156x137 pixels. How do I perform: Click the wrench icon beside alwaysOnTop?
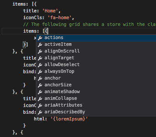click(x=40, y=72)
